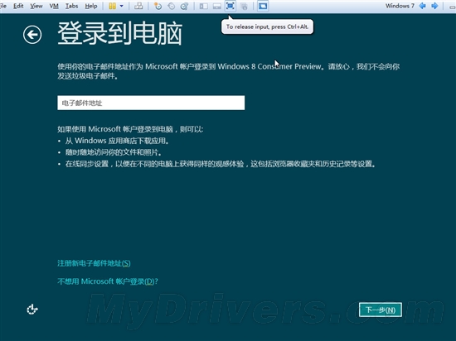Click the 随时随地访问你的文件和照片 bullet text

[x=114, y=152]
